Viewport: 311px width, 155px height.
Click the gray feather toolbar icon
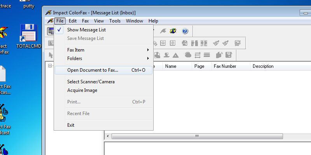pos(163,31)
